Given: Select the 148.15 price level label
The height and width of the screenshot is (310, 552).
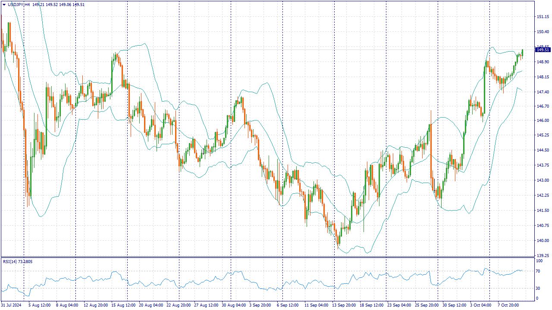Looking at the screenshot, I should click(543, 77).
